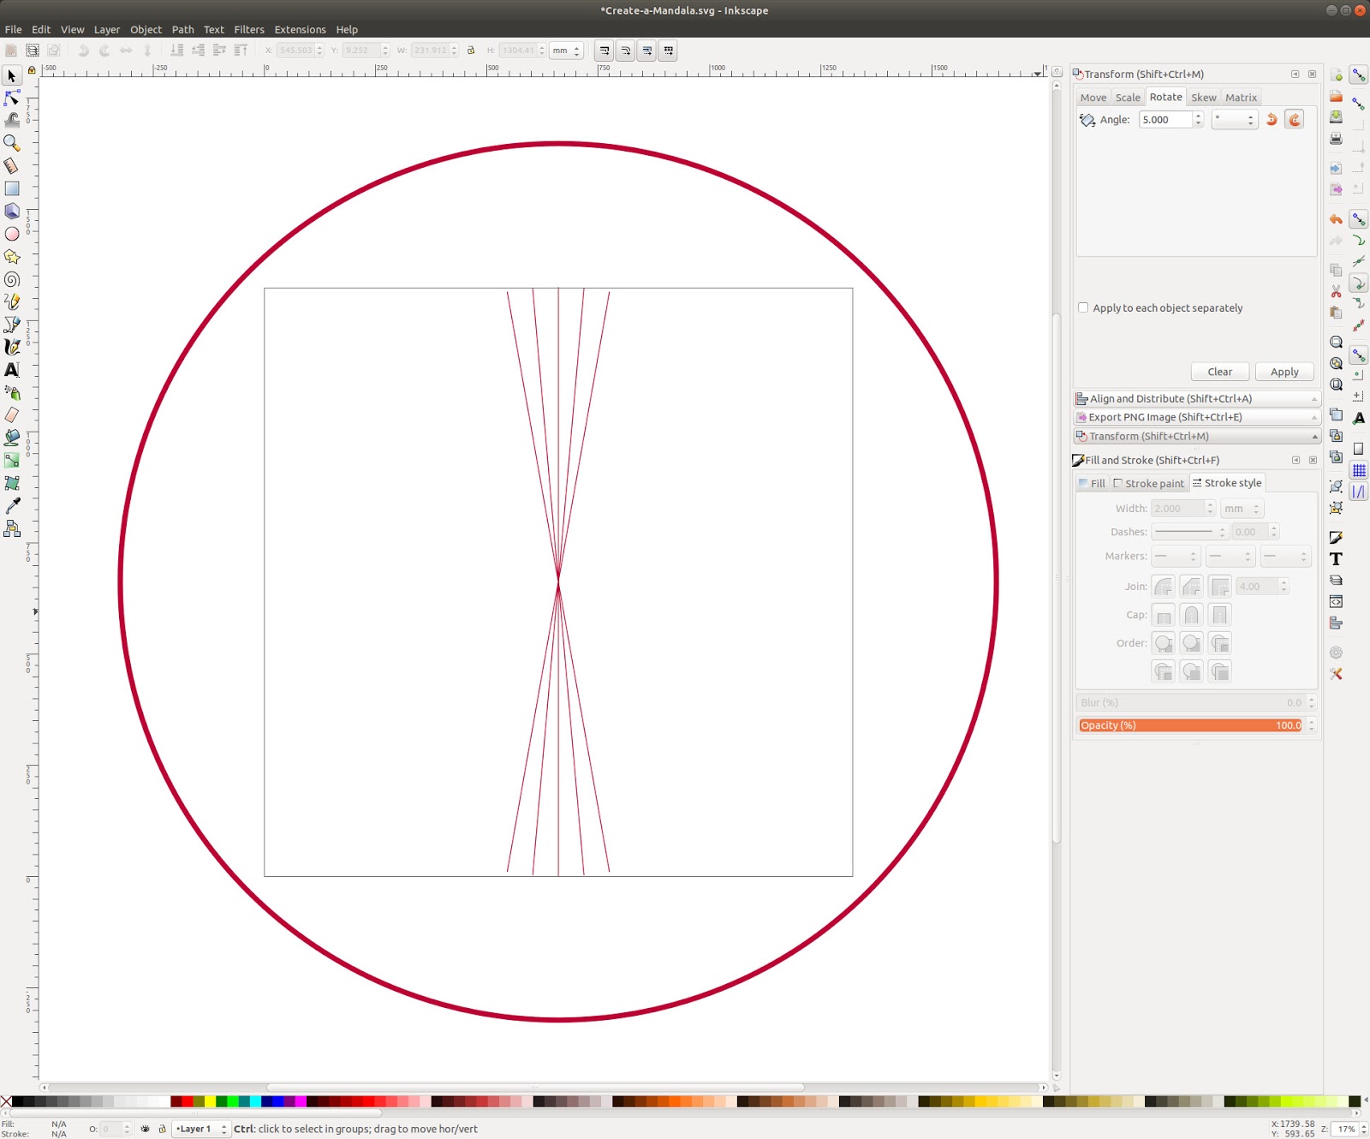Switch to the Fill tab

[1093, 483]
